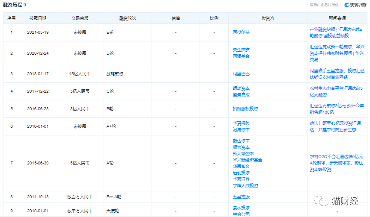The height and width of the screenshot is (217, 370).
Task: Select amount cell 3亿人民币
Action: (80, 109)
